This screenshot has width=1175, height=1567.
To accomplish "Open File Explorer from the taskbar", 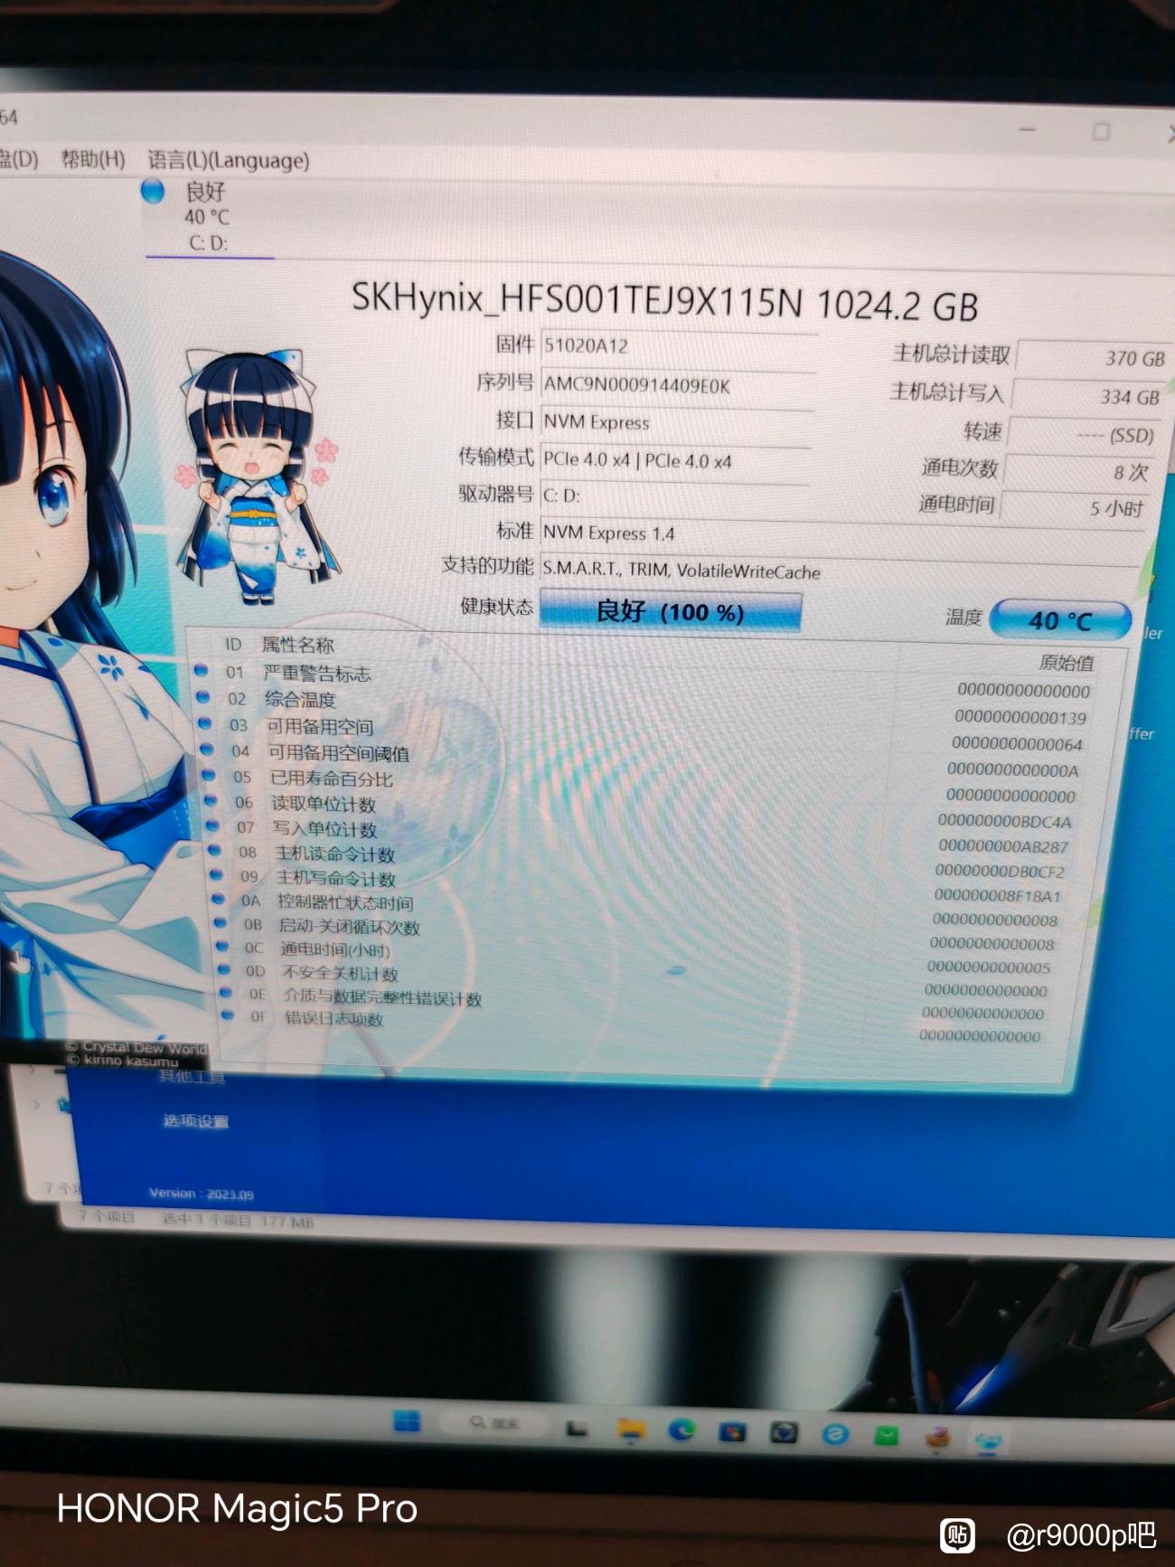I will pyautogui.click(x=631, y=1430).
